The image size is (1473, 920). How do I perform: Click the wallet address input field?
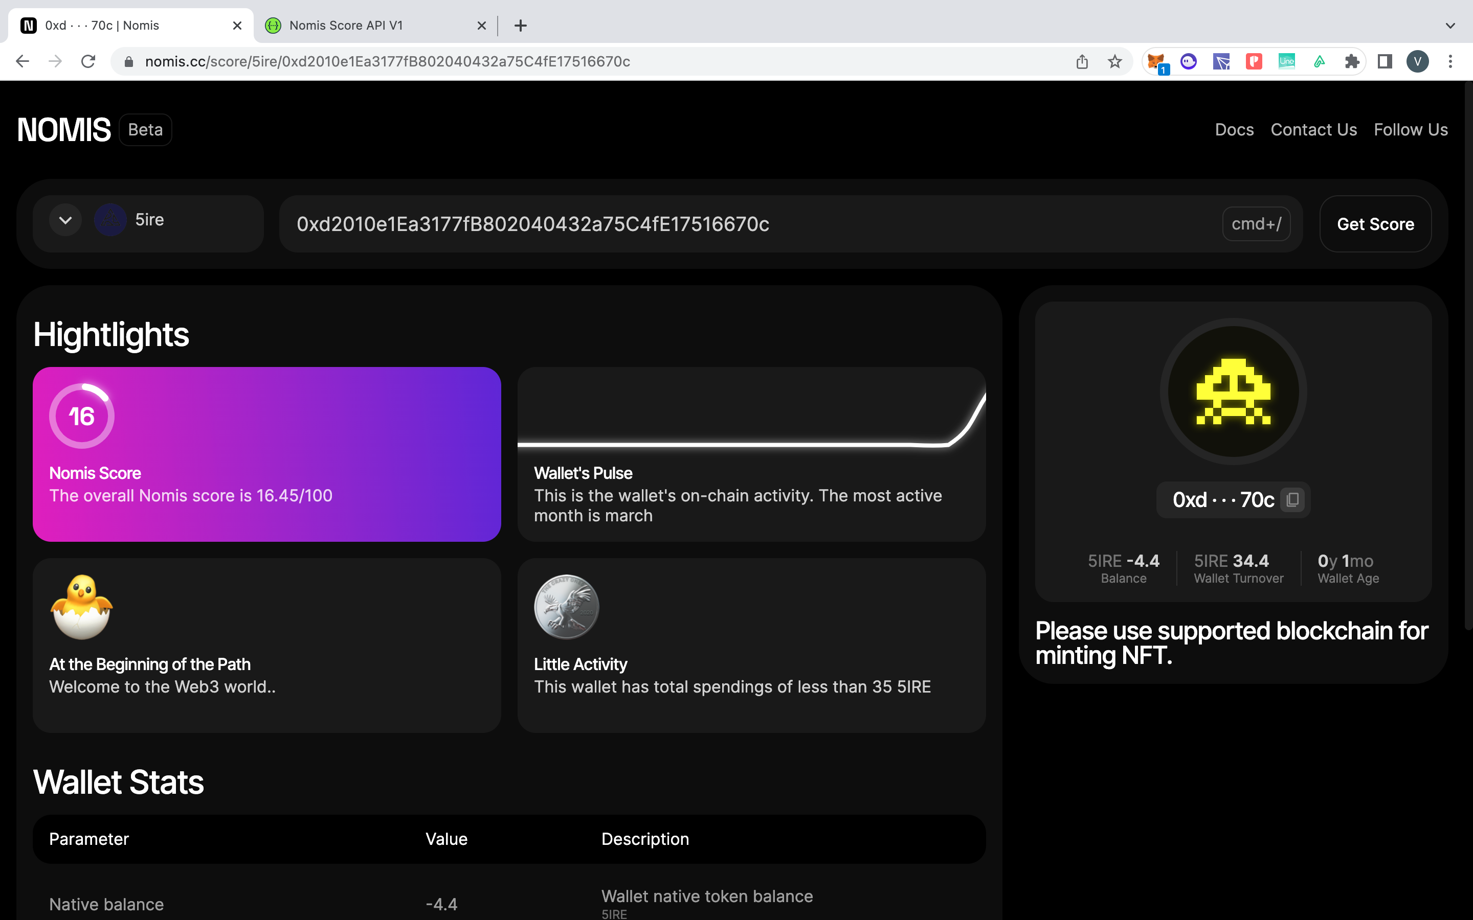pos(749,224)
